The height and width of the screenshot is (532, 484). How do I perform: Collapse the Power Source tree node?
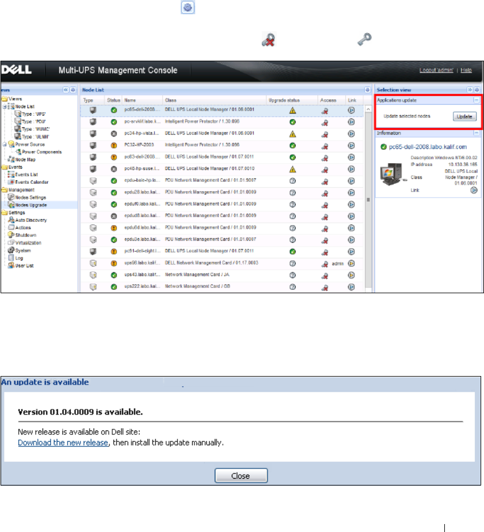[x=5, y=145]
